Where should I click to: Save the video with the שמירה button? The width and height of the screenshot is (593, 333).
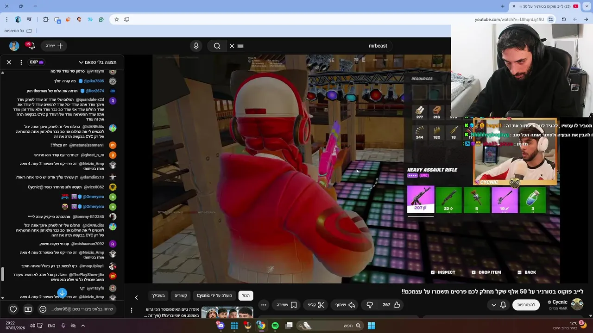pos(287,305)
